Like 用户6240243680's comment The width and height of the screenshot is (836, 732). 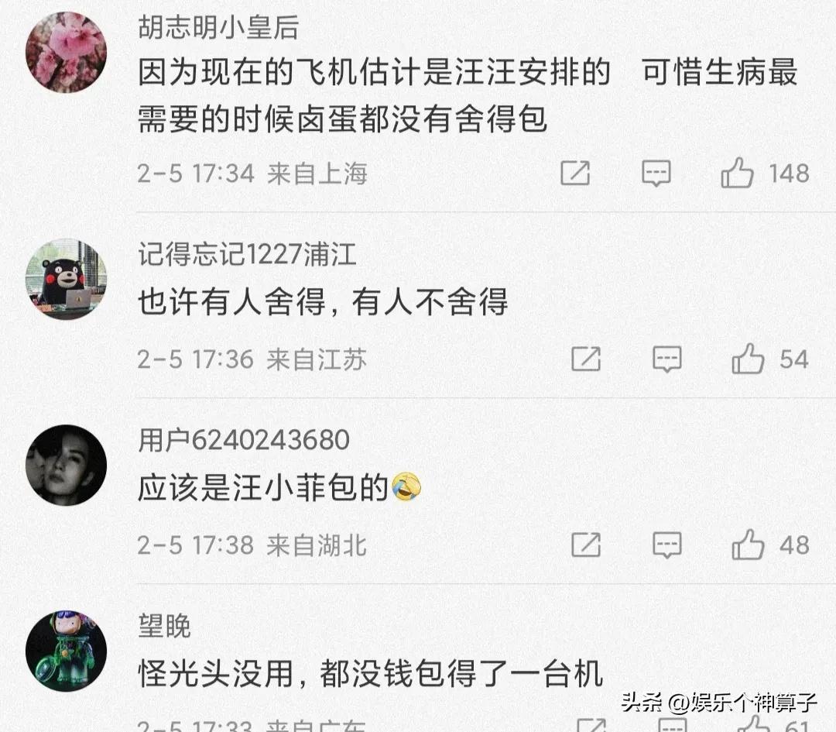(x=748, y=545)
